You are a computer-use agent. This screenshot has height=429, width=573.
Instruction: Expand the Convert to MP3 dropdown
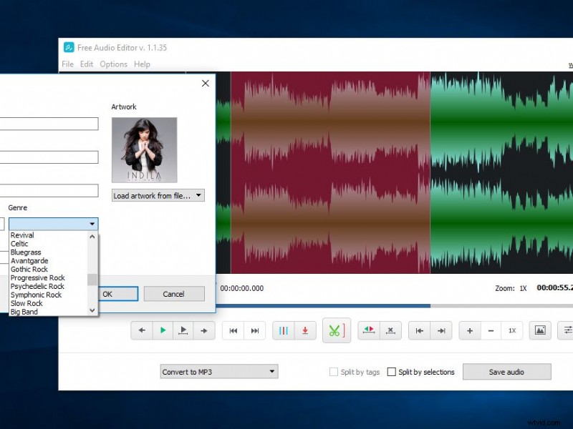coord(271,371)
